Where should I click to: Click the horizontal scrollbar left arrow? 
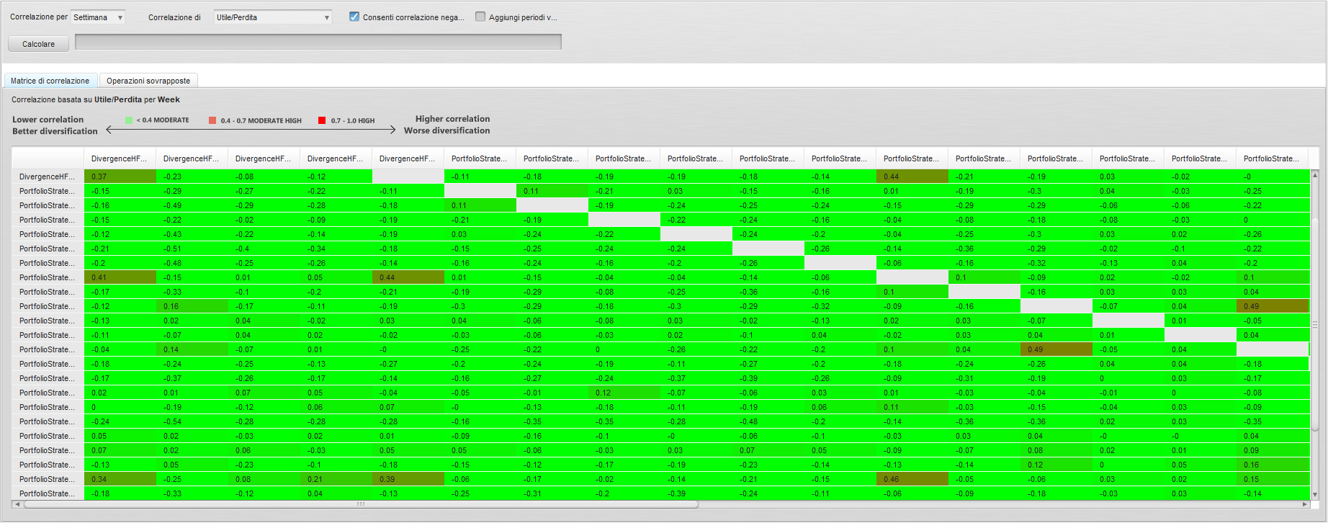17,504
